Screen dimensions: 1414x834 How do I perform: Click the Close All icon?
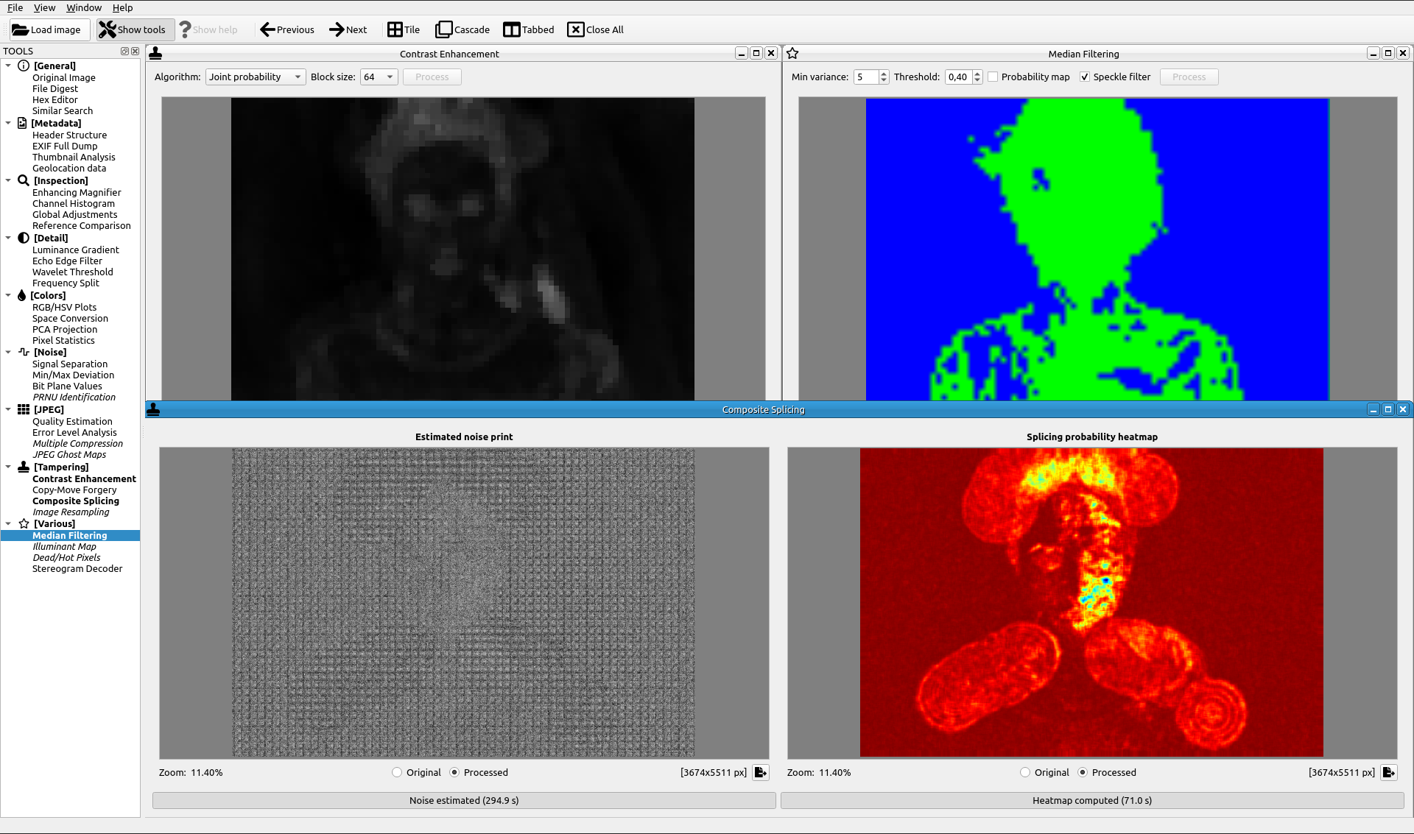(x=575, y=29)
